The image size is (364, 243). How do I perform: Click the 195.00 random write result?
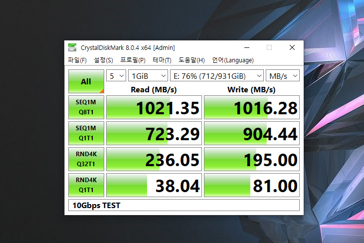(x=252, y=159)
